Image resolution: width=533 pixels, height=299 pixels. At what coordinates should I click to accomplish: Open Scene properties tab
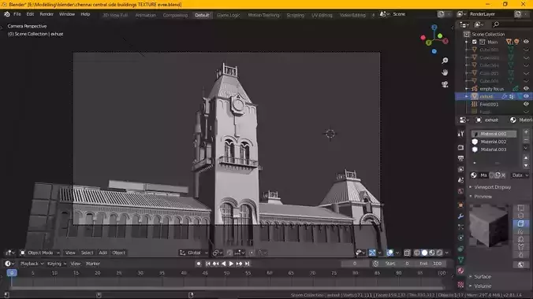(460, 180)
